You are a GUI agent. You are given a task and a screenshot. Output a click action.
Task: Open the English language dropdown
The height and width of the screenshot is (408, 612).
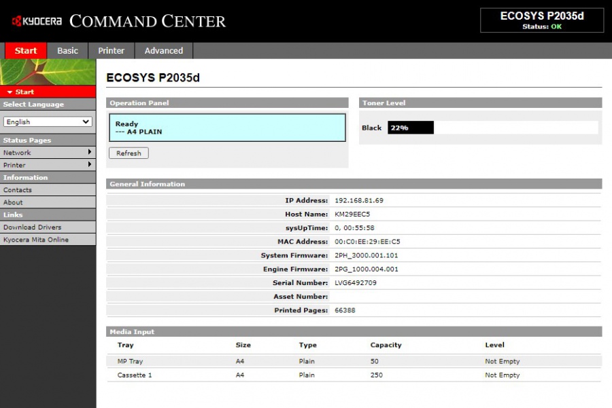48,122
